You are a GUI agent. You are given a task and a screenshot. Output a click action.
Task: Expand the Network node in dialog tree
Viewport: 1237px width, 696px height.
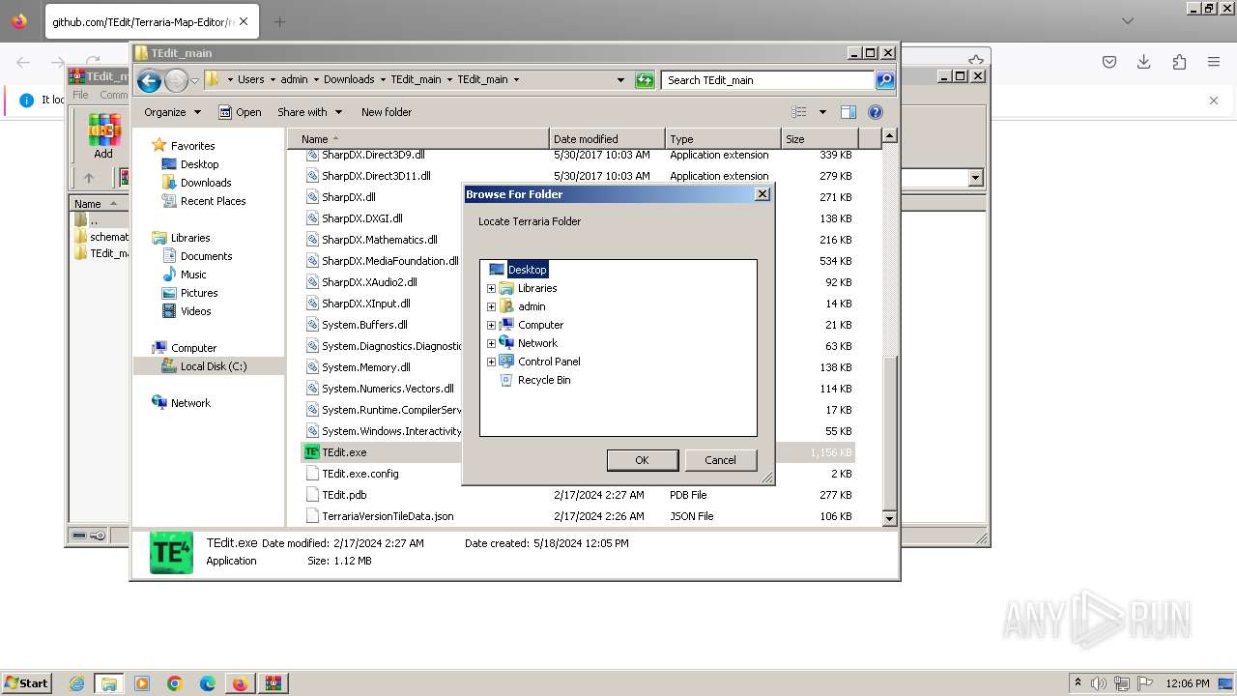pos(491,343)
